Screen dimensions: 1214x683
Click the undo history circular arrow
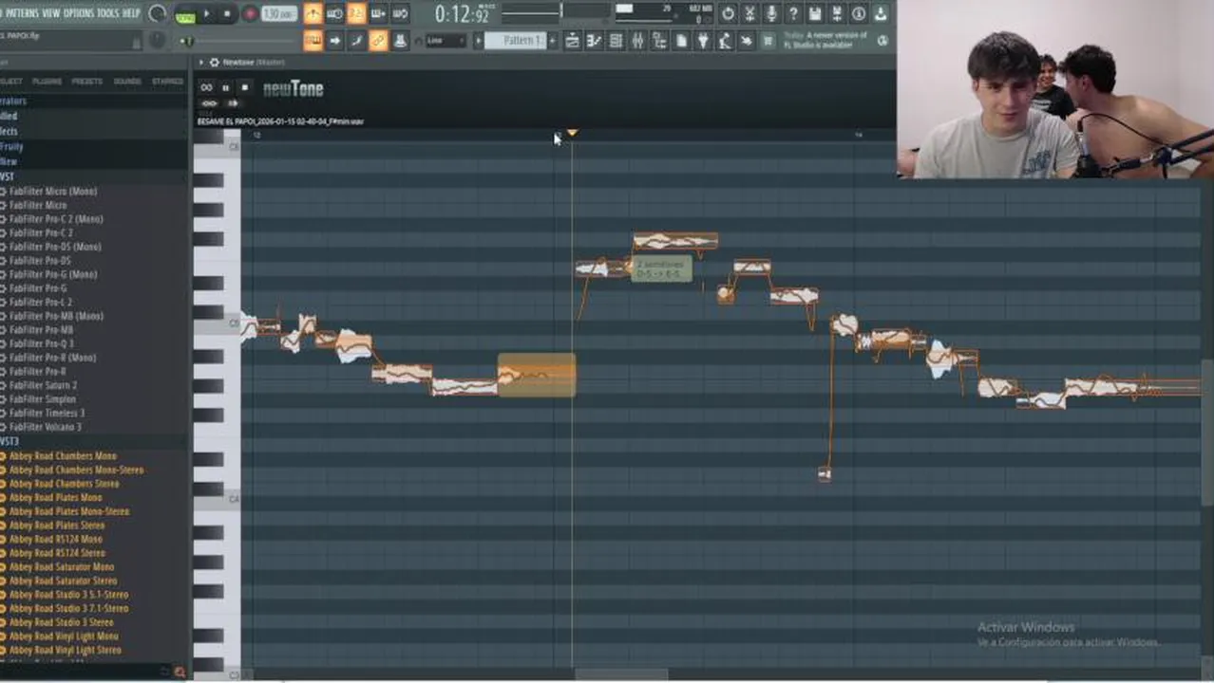(728, 13)
